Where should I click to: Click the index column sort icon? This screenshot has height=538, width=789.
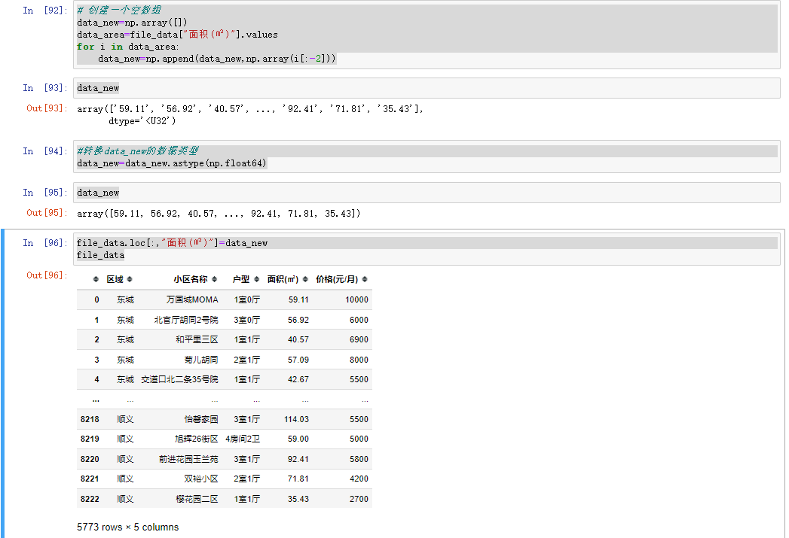pyautogui.click(x=96, y=279)
